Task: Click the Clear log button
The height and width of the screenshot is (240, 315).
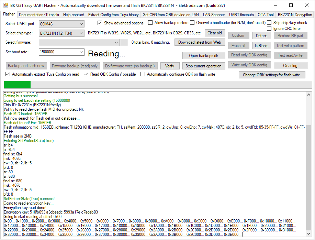Action: [290, 66]
